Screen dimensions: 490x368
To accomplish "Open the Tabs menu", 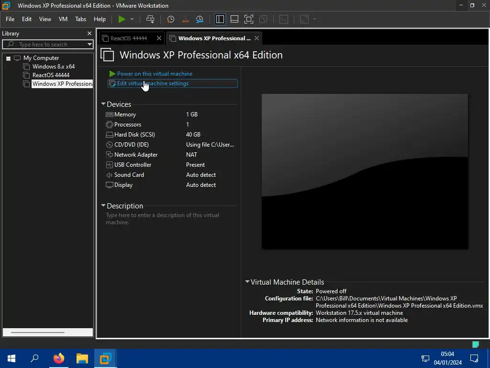I will pos(80,19).
